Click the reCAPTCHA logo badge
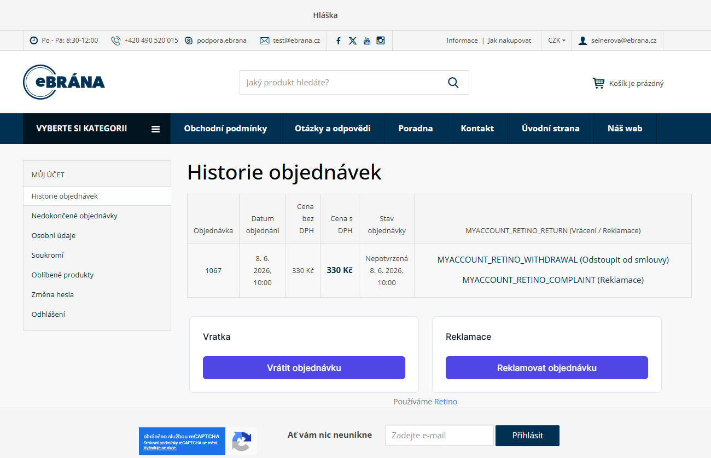Image resolution: width=711 pixels, height=458 pixels. click(241, 442)
